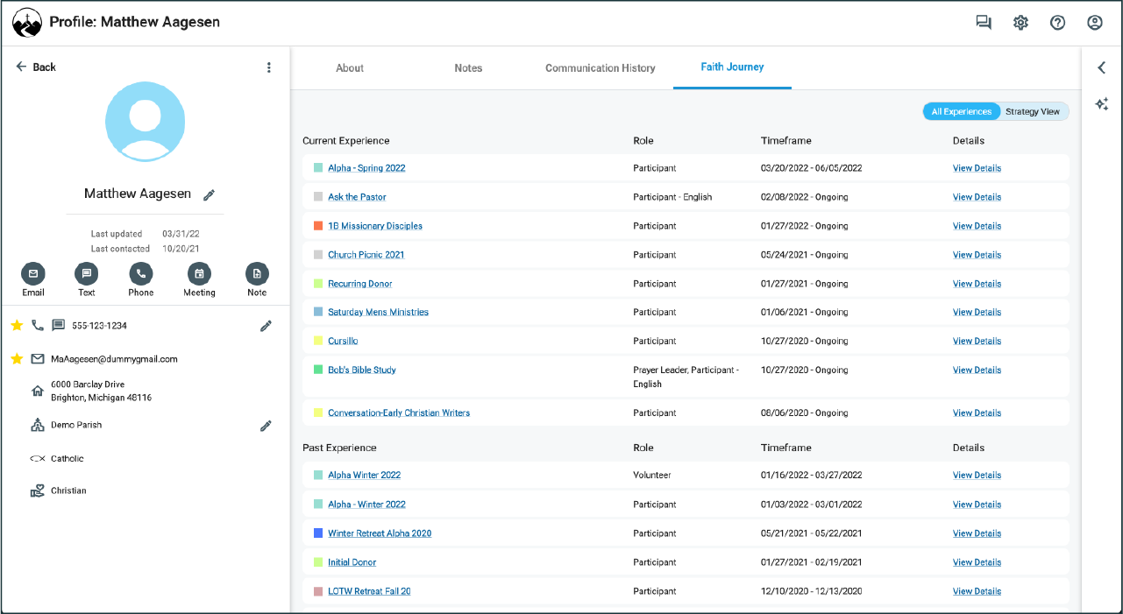Open the Ask the Pastor link
This screenshot has height=614, width=1123.
click(357, 197)
